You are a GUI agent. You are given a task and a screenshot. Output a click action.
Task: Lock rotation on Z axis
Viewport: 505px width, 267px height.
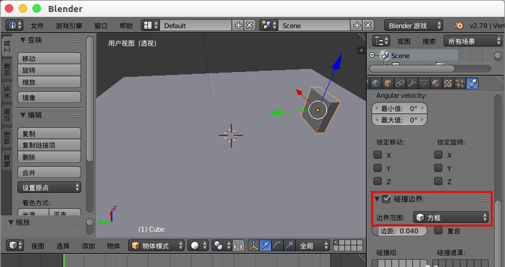[x=438, y=181]
